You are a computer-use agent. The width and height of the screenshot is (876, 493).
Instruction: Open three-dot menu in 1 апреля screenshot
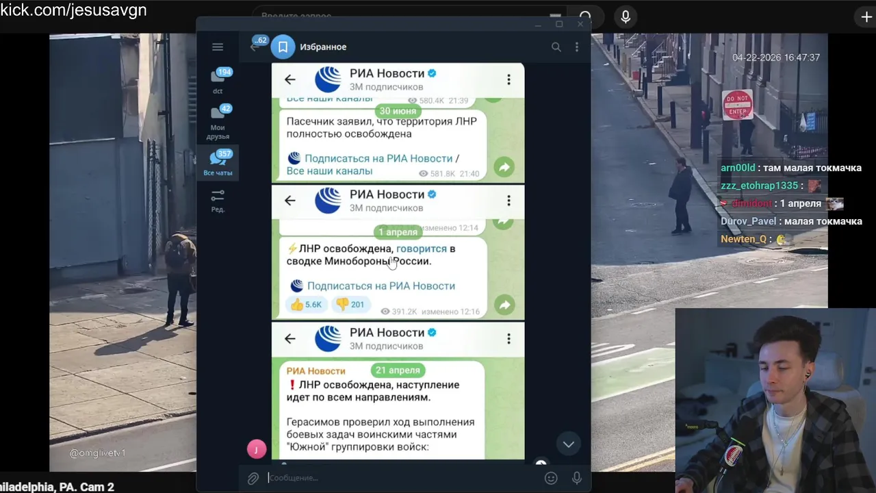pos(508,201)
